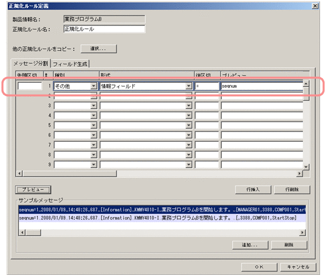
Task: Open the 種別 dropdown showing その他
Action: [x=93, y=86]
